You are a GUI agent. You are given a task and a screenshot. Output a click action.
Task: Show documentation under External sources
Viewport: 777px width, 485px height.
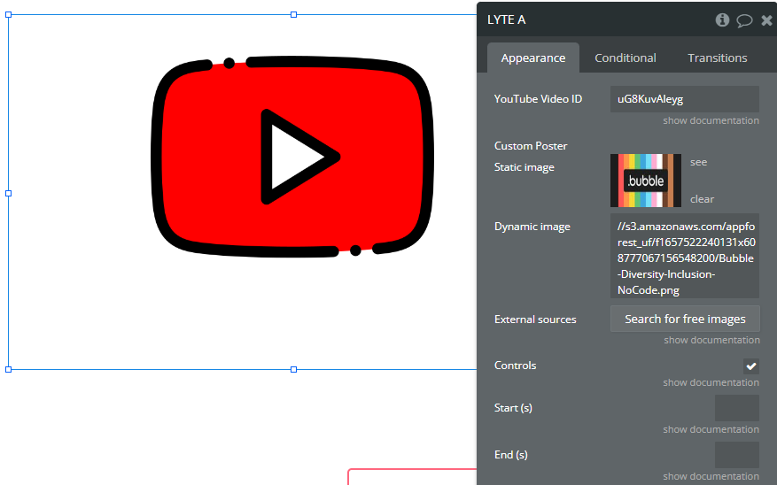click(711, 340)
